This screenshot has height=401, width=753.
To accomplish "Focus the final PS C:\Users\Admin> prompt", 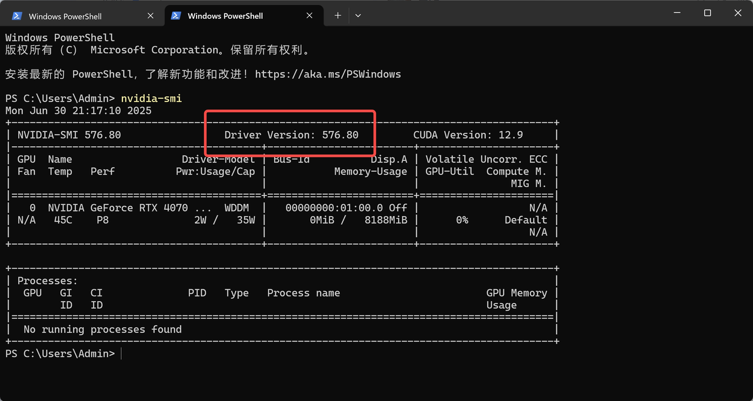I will coord(60,353).
